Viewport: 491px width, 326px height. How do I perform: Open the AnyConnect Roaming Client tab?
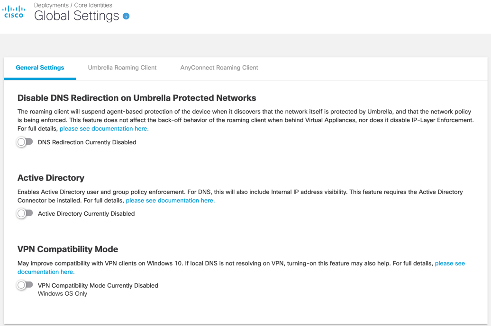[x=219, y=68]
